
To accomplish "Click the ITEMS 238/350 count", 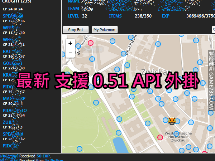I will (143, 16).
